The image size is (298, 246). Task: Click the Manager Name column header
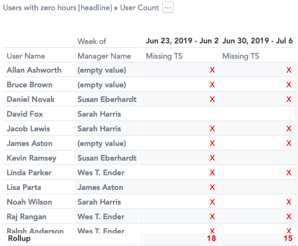click(x=104, y=56)
